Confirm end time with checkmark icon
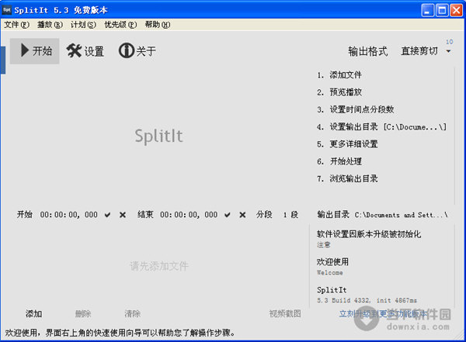This screenshot has width=466, height=342. coord(228,215)
